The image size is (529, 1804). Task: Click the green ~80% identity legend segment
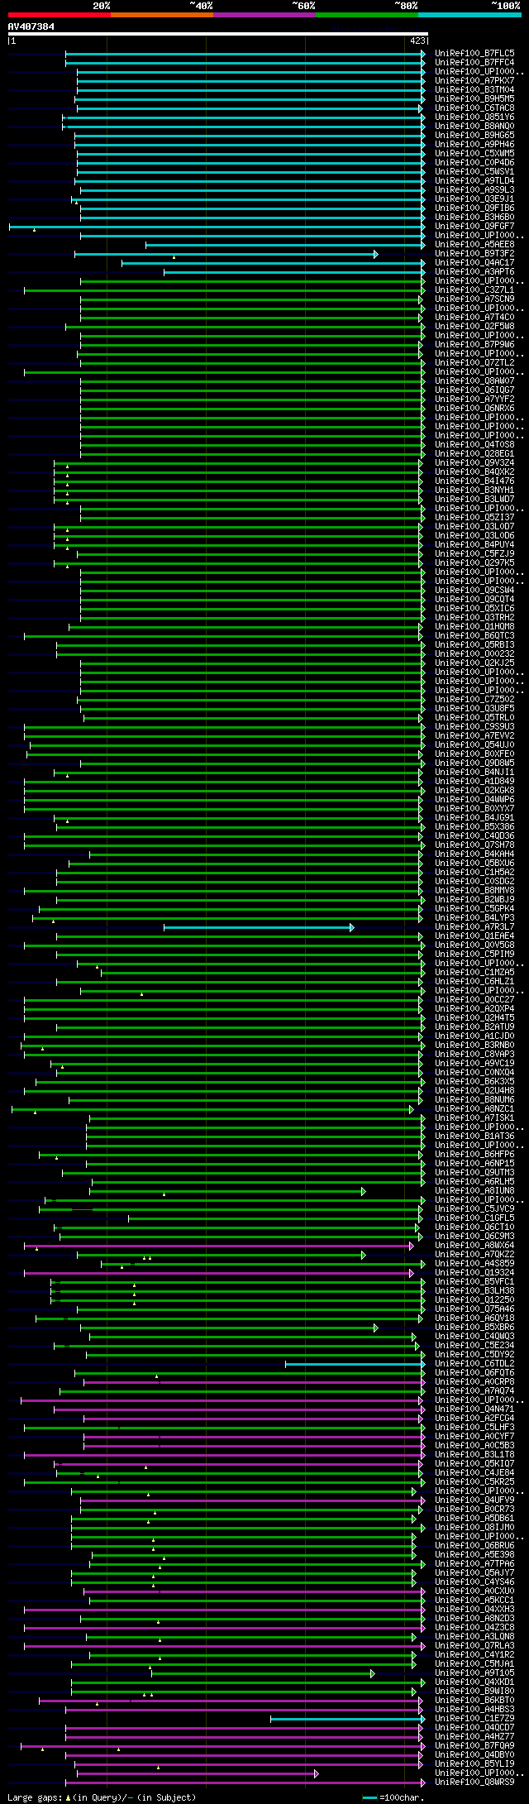[367, 15]
